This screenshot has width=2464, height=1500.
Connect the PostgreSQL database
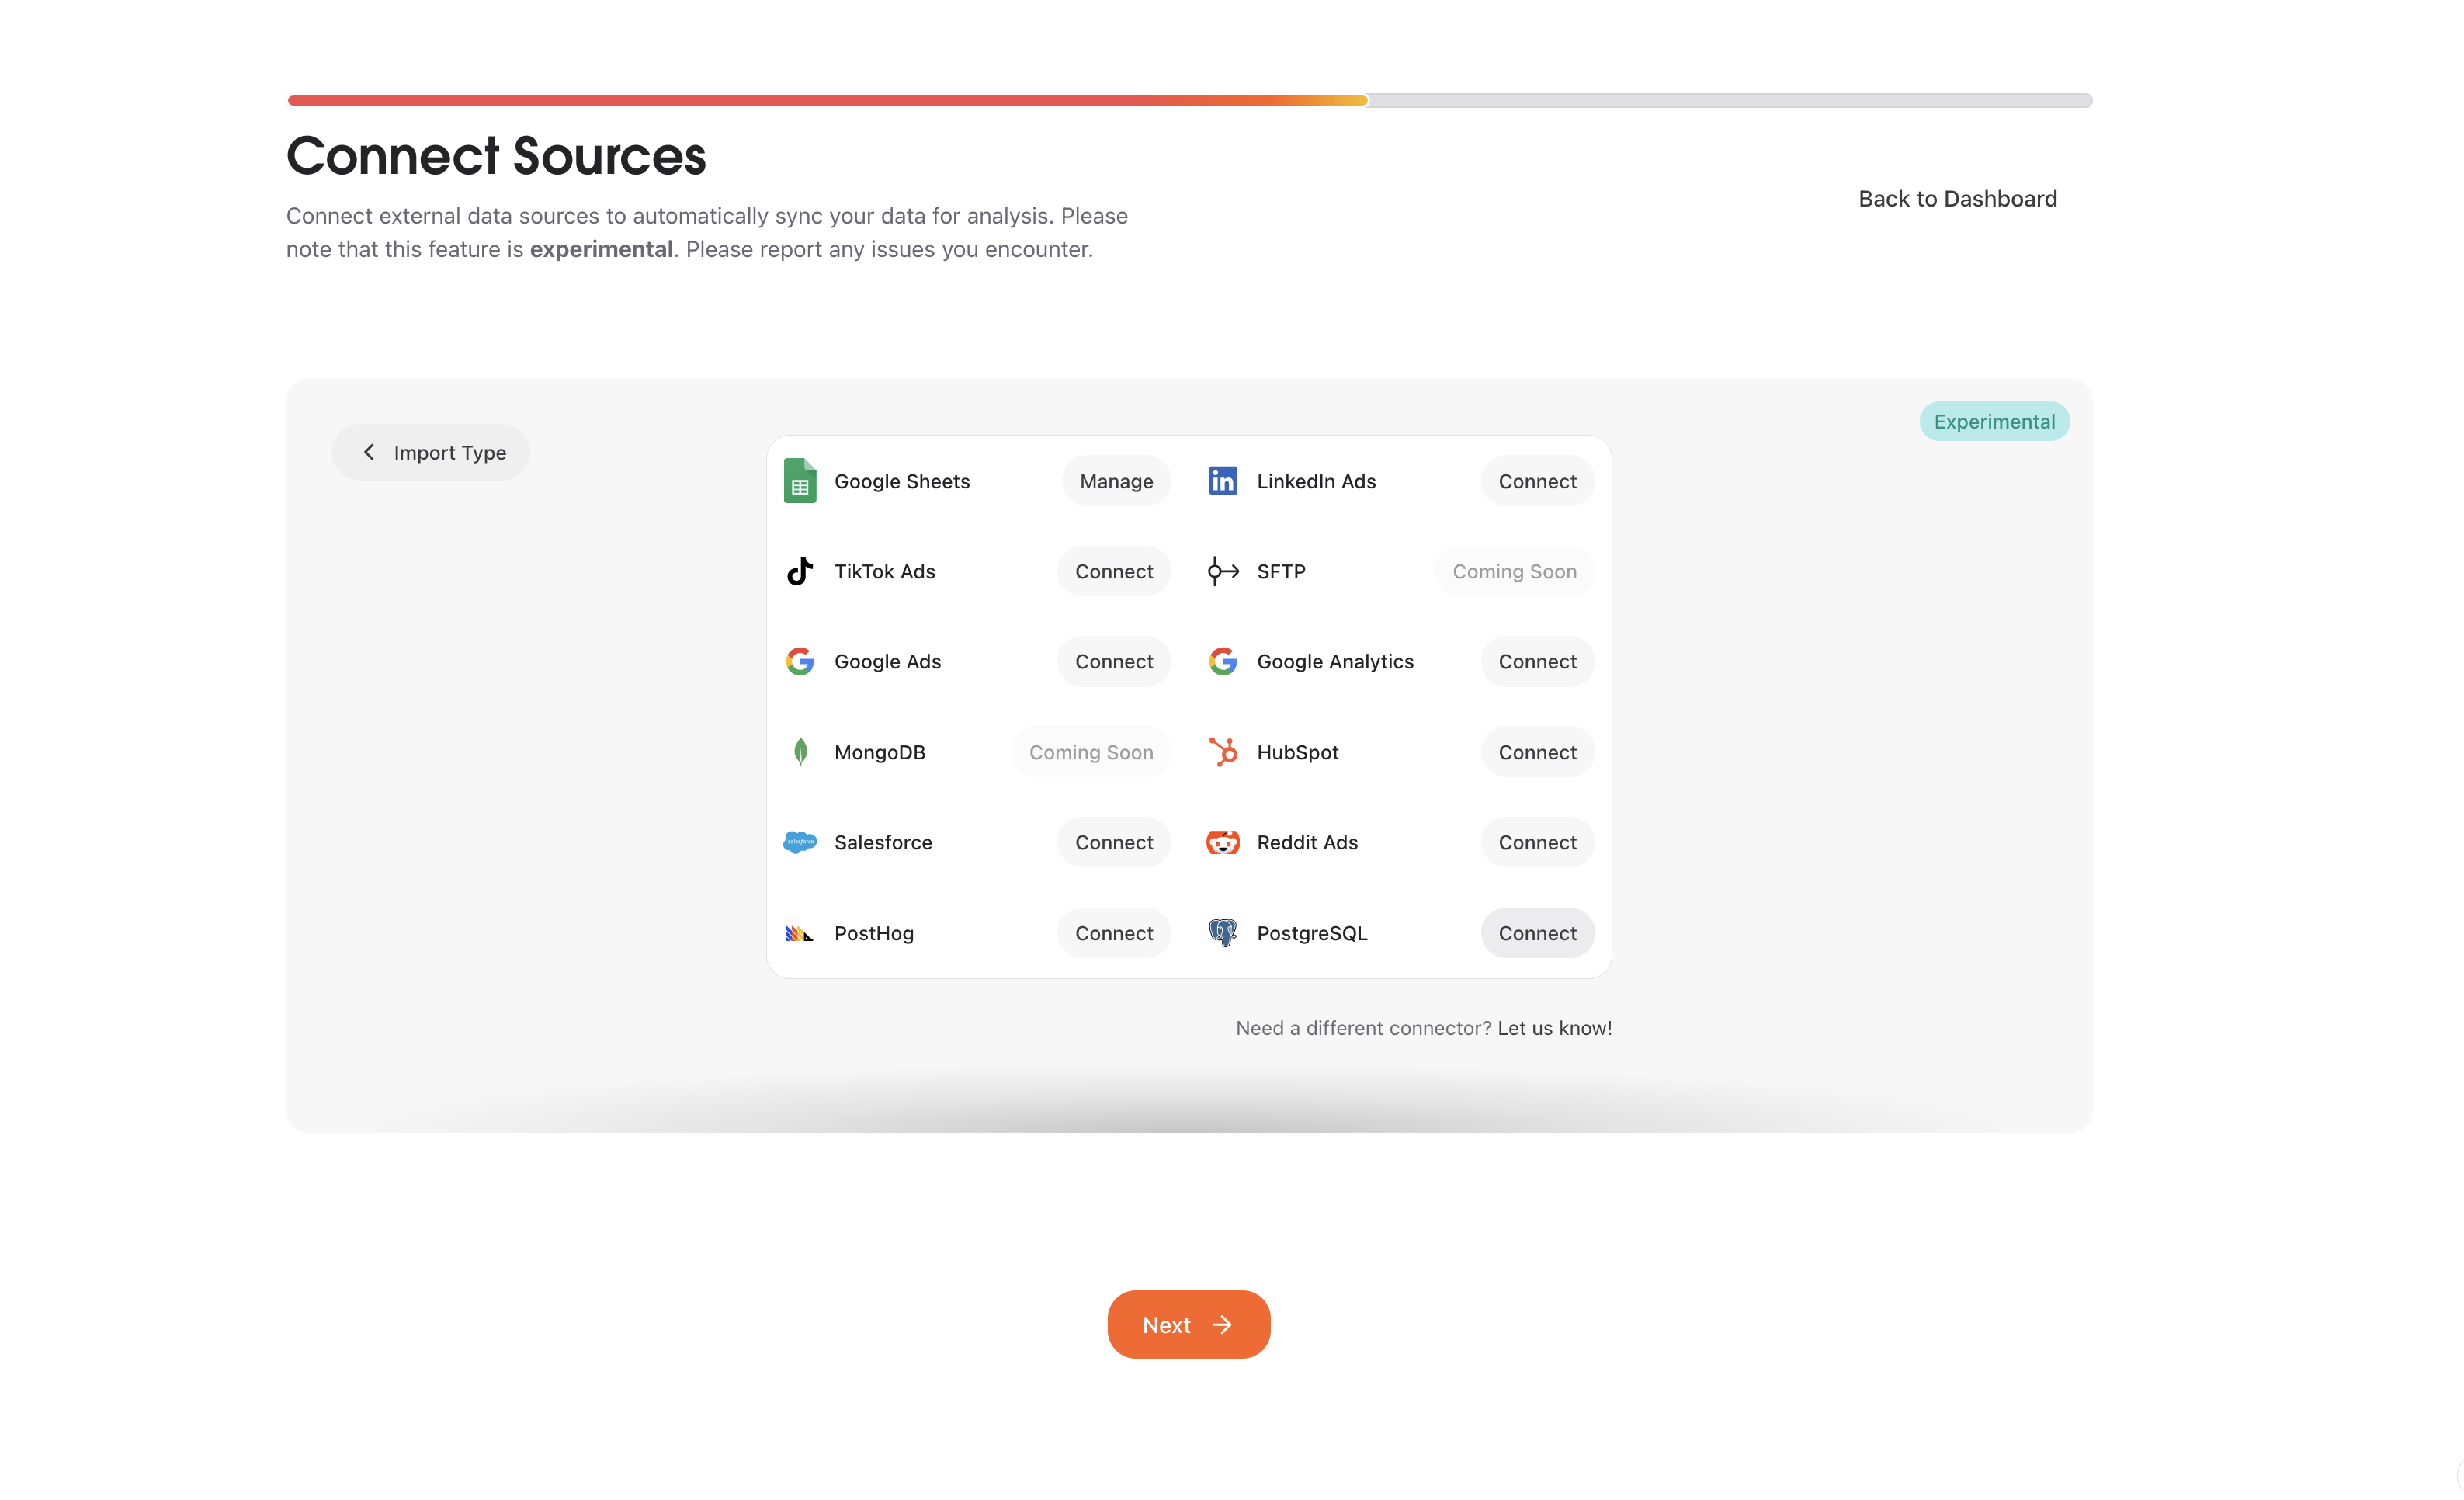coord(1536,933)
